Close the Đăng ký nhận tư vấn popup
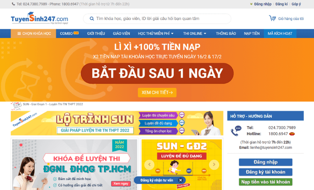 [180, 180]
